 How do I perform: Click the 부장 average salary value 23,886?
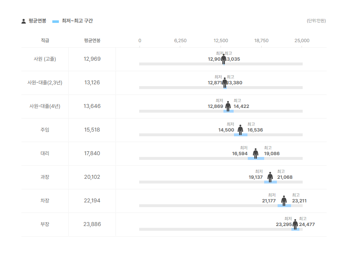[x=92, y=224]
